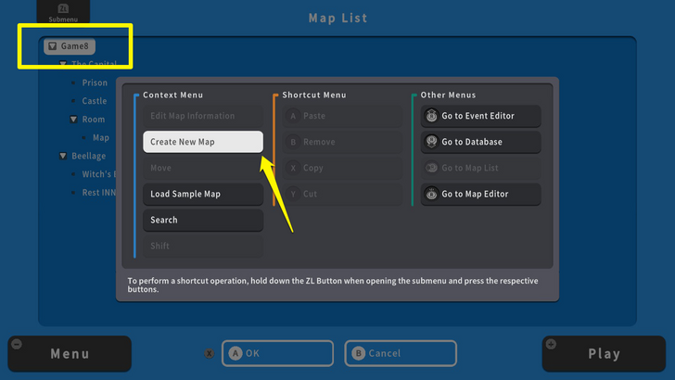This screenshot has width=675, height=380.
Task: Click the Database emblem icon
Action: pyautogui.click(x=431, y=142)
